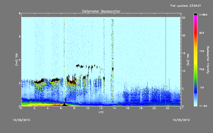
Task: Click the '12:' UTC hour tick label
Action: pos(101,108)
